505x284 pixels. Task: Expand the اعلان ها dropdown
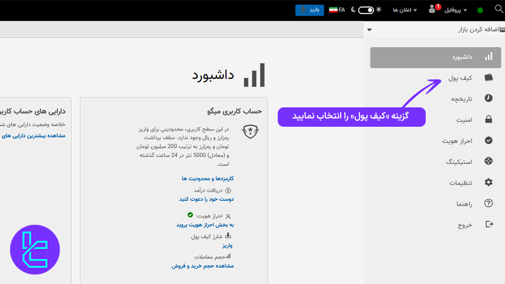pyautogui.click(x=405, y=10)
